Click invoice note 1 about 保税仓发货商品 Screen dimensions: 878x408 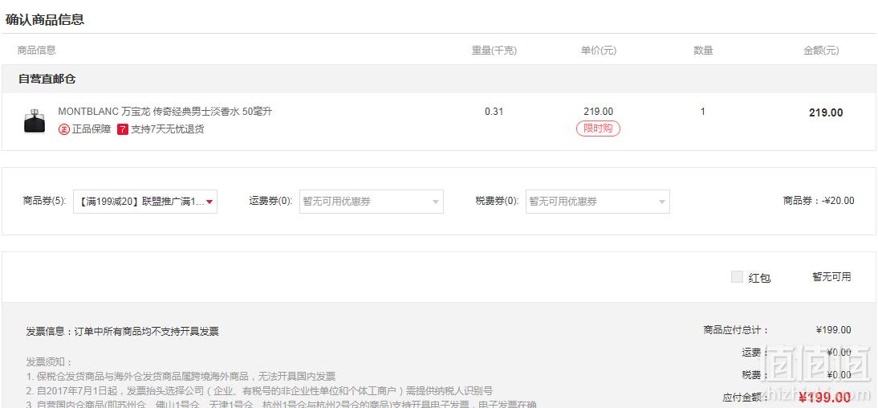[181, 377]
